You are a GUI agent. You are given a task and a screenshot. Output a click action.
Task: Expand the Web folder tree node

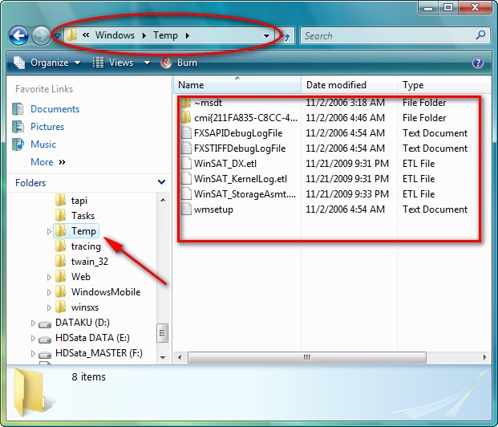click(49, 277)
